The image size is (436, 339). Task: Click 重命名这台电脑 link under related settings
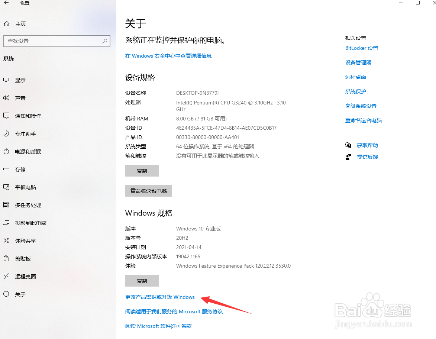tap(363, 120)
